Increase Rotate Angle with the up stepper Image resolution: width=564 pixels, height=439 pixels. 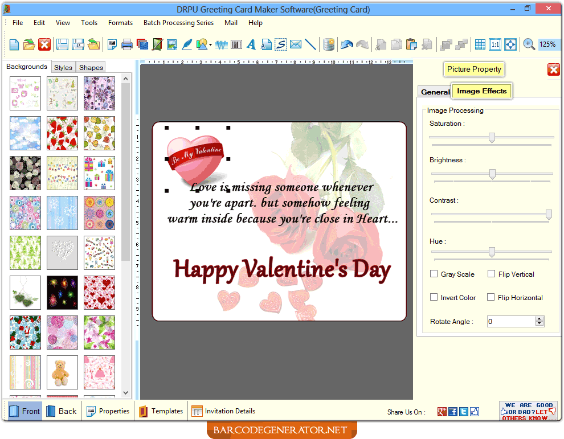click(539, 318)
